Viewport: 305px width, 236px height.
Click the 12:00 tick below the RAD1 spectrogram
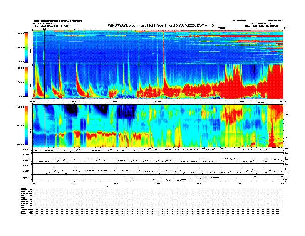(x=158, y=101)
